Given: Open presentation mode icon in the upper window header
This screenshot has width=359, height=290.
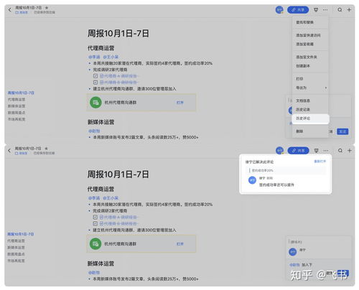Looking at the screenshot, I should pos(316,10).
